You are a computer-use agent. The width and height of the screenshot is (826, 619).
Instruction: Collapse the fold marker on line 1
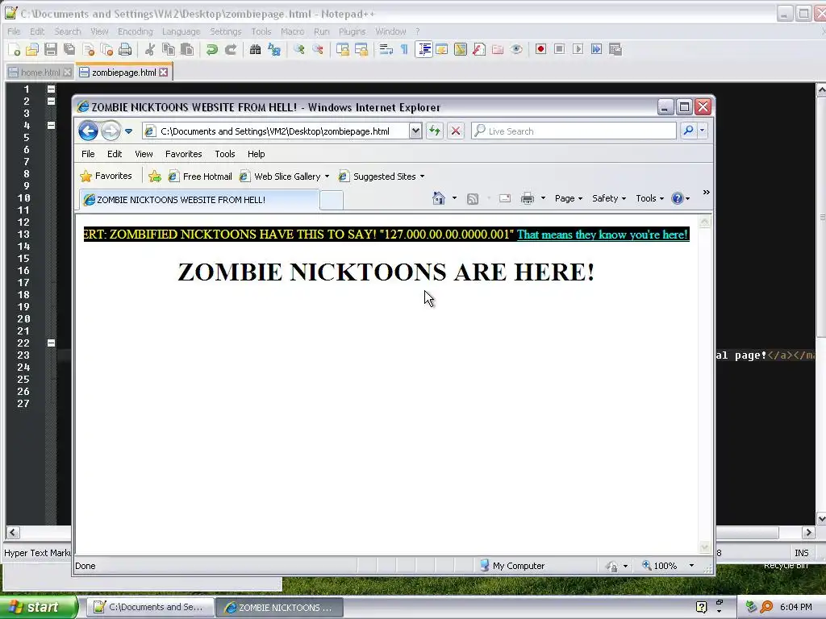point(51,89)
